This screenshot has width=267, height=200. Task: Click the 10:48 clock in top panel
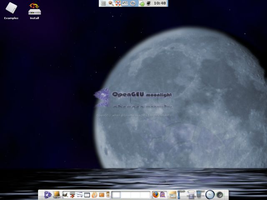coord(160,3)
